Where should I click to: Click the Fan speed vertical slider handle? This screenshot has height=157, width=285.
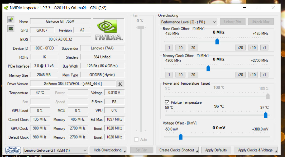click(141, 27)
